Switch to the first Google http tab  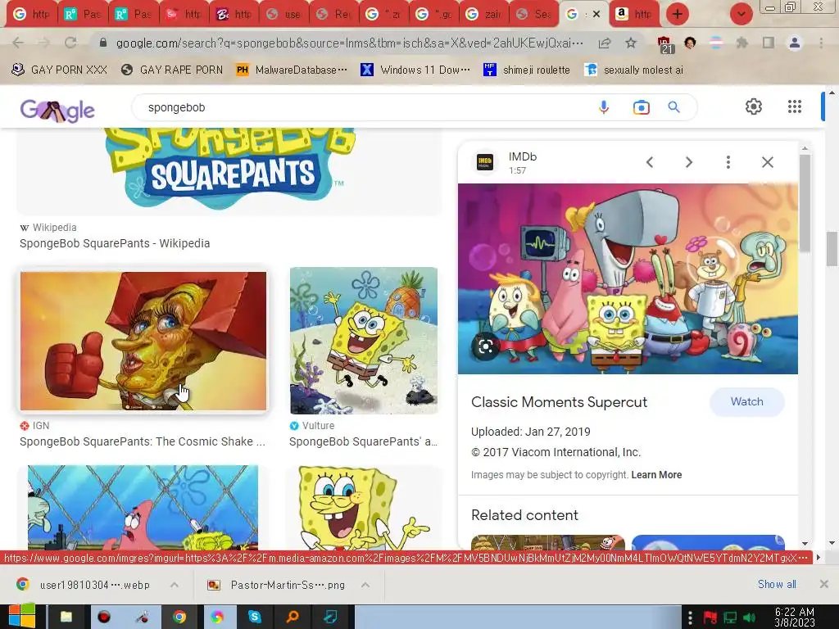tap(31, 15)
